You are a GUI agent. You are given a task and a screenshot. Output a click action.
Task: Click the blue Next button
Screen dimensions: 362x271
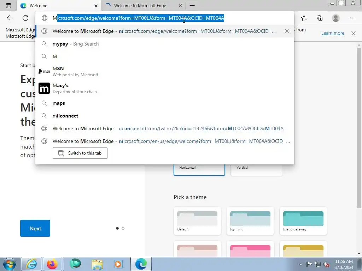[x=35, y=228]
